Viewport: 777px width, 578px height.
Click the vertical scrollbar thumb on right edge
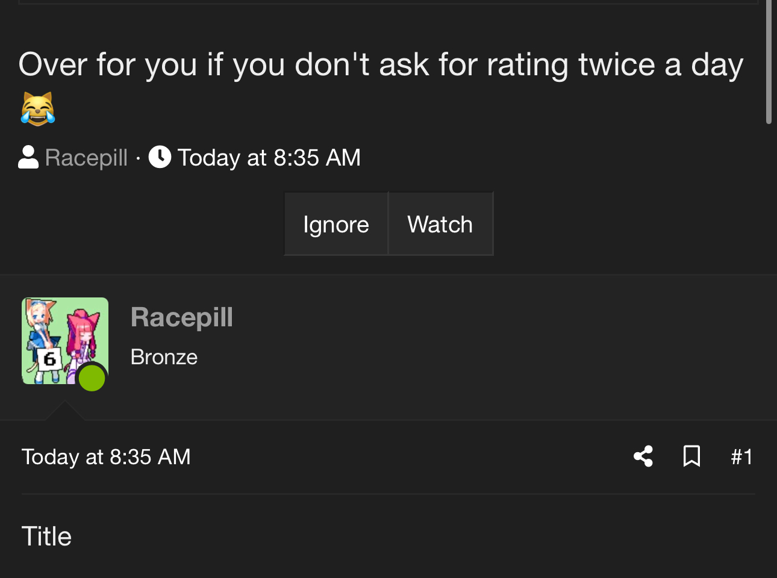click(x=769, y=60)
